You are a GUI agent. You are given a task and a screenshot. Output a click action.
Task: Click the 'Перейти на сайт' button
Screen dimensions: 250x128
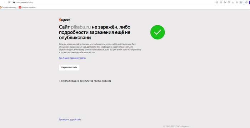tap(69, 68)
